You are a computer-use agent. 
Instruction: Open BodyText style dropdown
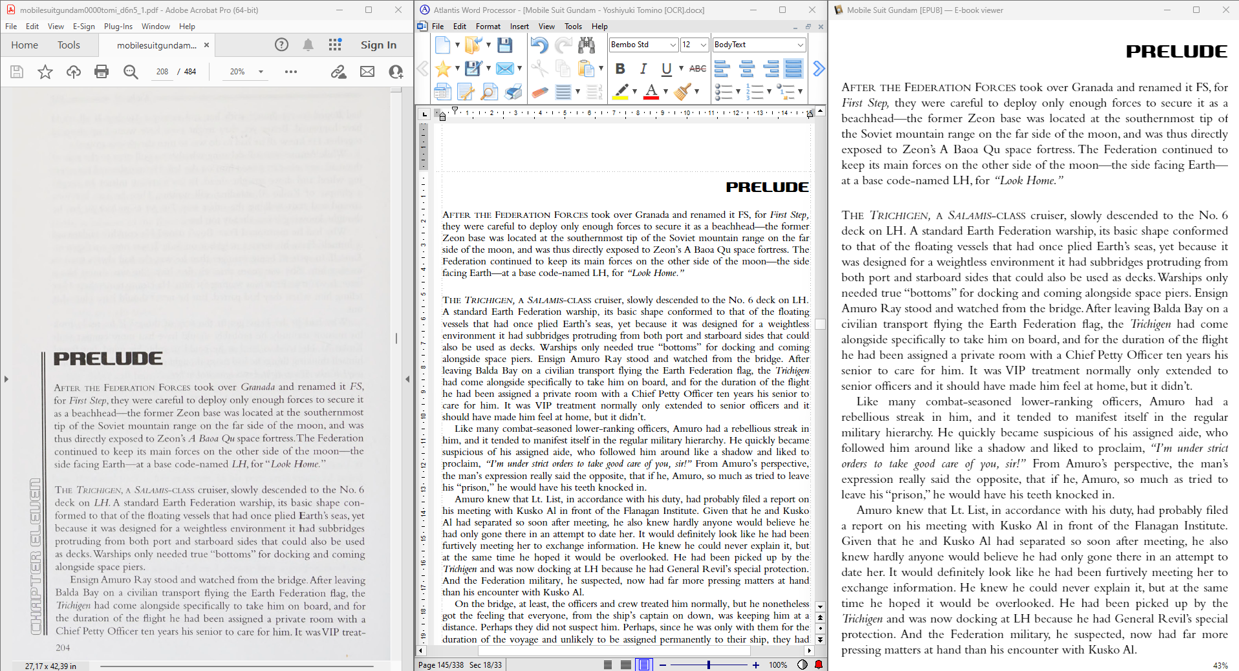click(801, 45)
